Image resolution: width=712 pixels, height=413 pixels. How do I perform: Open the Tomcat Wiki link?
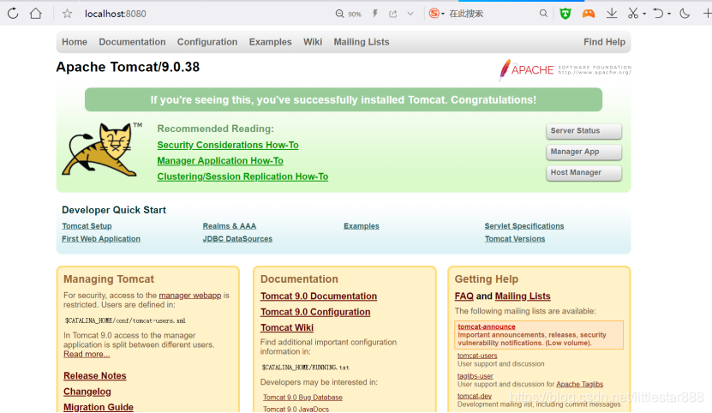pos(287,327)
